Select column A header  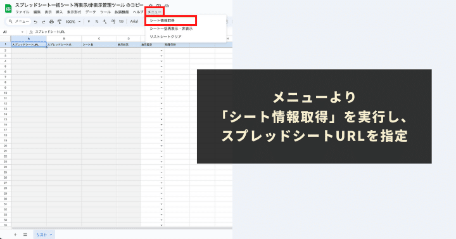(x=28, y=39)
